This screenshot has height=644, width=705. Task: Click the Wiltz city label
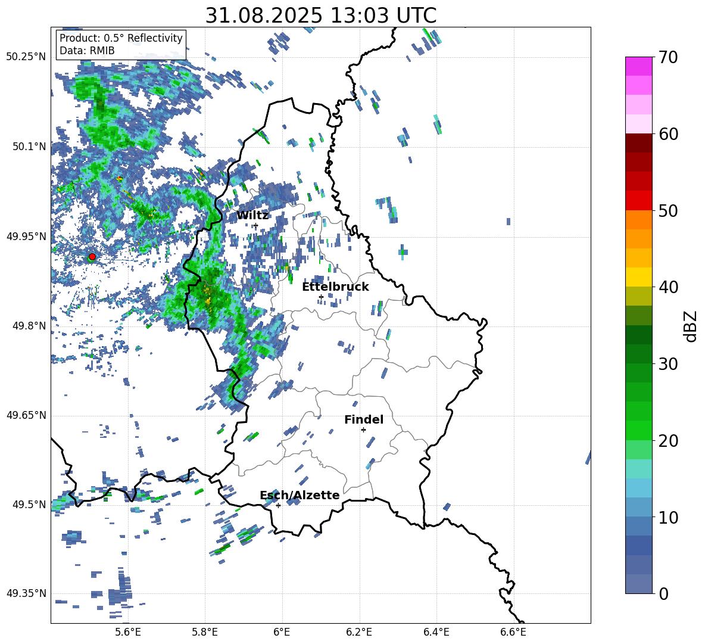(252, 216)
